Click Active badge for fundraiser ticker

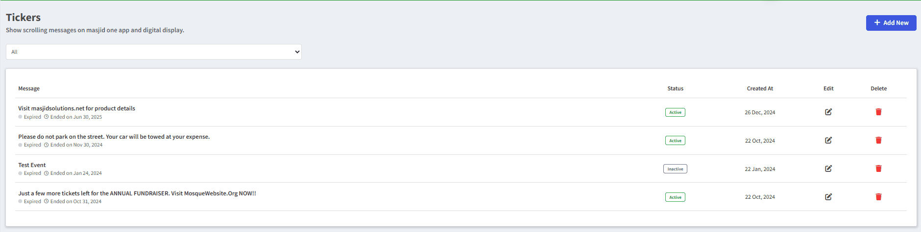(x=675, y=197)
